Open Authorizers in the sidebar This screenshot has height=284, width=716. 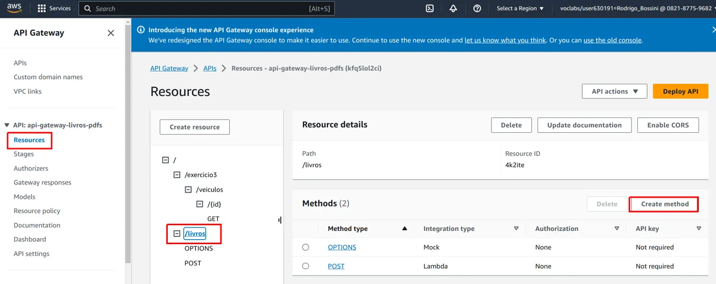(31, 168)
